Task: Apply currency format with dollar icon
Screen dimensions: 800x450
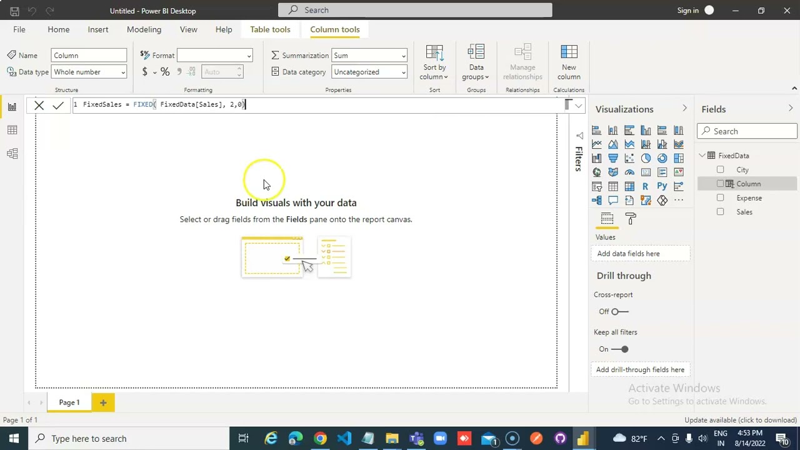Action: click(144, 72)
